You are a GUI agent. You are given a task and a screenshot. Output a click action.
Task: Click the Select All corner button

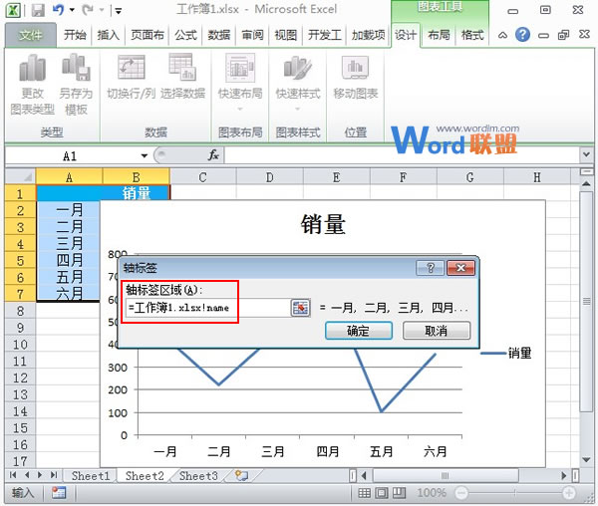(21, 176)
